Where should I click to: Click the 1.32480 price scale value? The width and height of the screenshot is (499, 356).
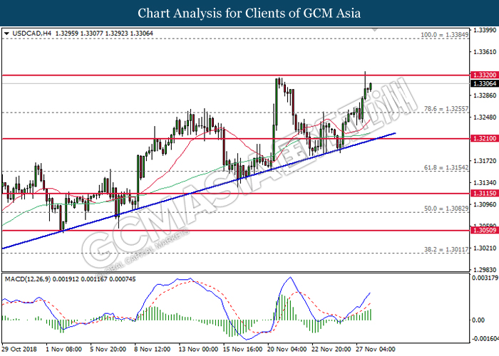coord(485,117)
